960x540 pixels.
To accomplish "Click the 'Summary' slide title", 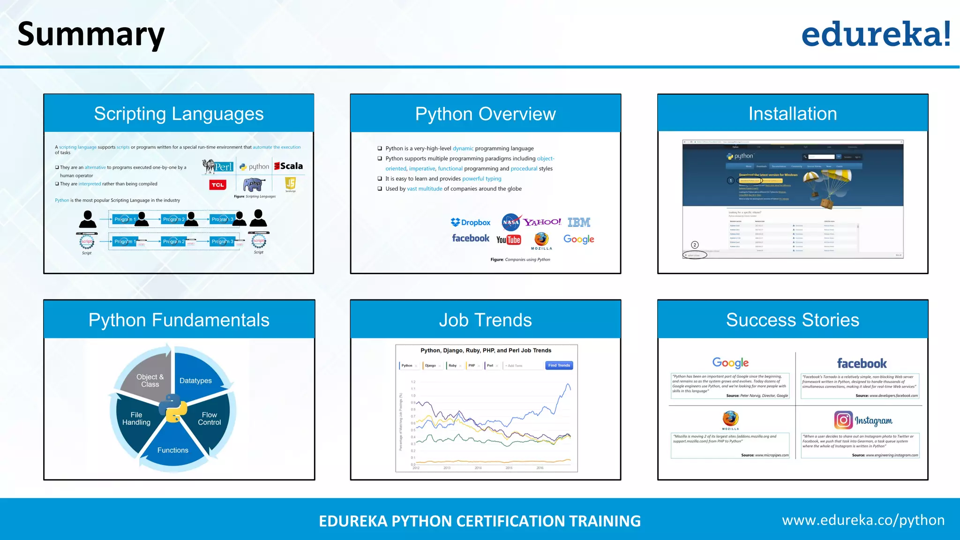I will click(91, 34).
